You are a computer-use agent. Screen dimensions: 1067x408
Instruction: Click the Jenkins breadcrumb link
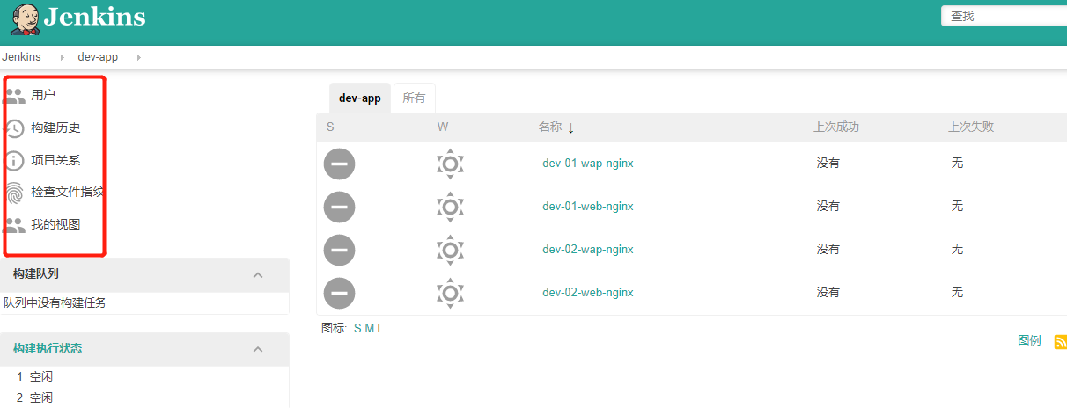tap(22, 57)
